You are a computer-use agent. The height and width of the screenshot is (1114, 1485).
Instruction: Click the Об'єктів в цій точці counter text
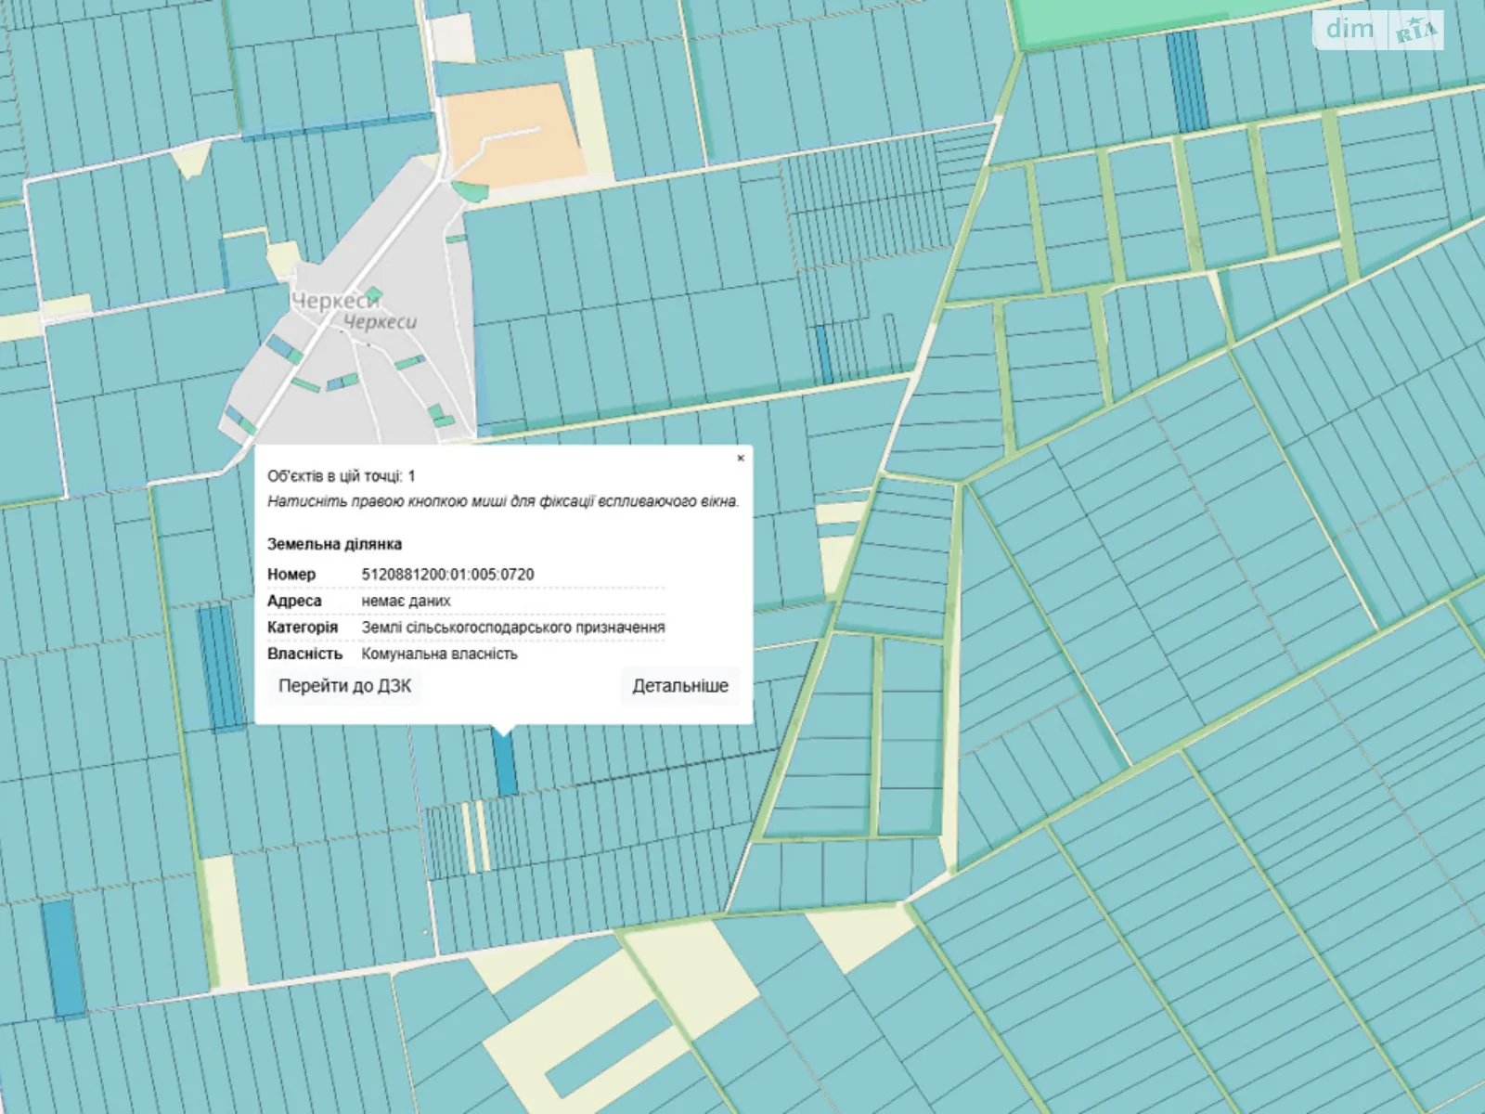[x=341, y=476]
